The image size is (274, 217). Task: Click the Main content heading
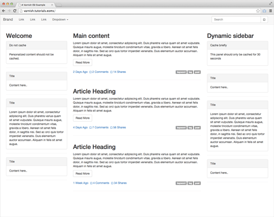pos(92,36)
